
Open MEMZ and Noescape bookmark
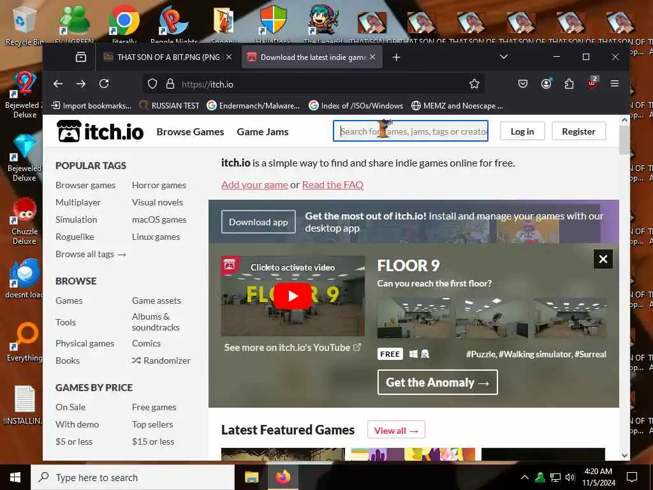click(x=457, y=105)
